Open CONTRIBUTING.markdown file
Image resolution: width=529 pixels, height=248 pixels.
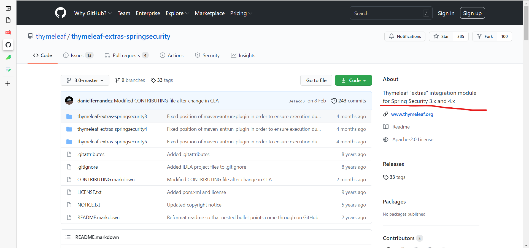[106, 180]
